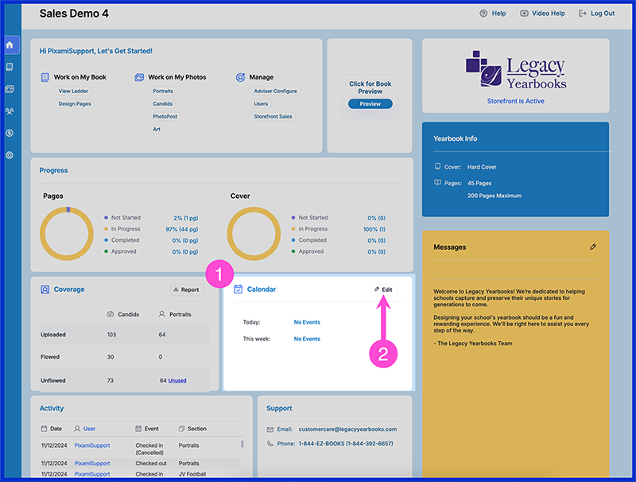Viewport: 636px width, 482px height.
Task: Open the settings gear sidebar icon
Action: [x=10, y=155]
